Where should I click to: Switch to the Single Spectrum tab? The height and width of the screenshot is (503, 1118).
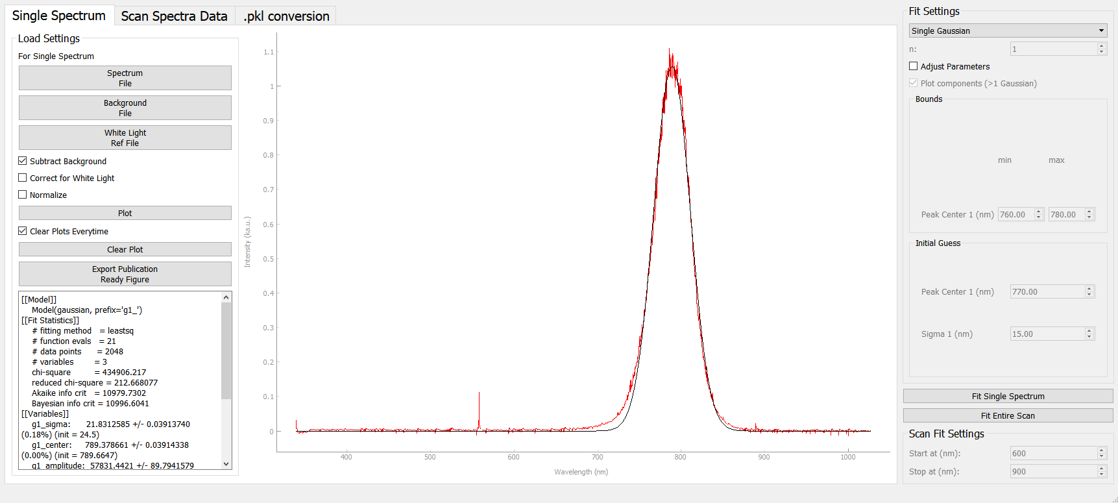(59, 16)
